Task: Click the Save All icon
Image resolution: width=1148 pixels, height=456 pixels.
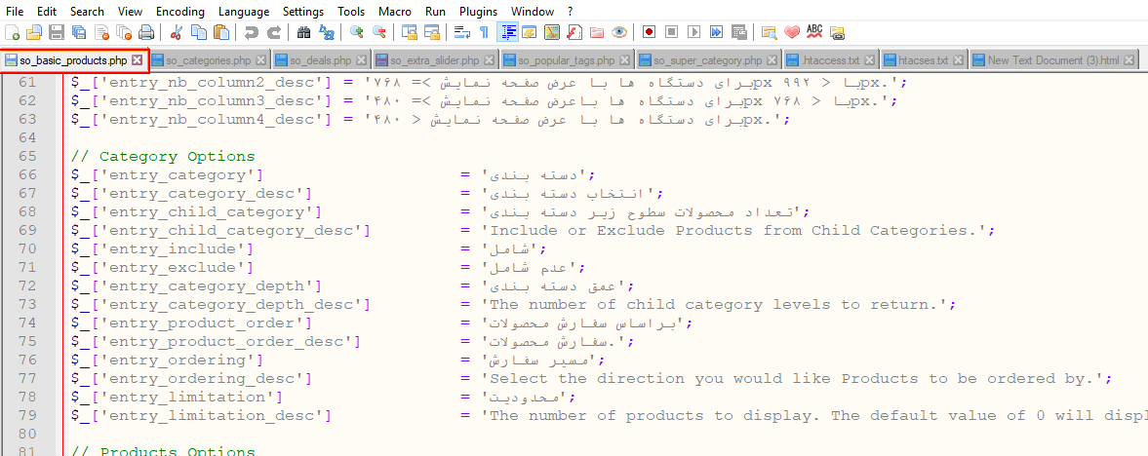Action: pyautogui.click(x=79, y=32)
